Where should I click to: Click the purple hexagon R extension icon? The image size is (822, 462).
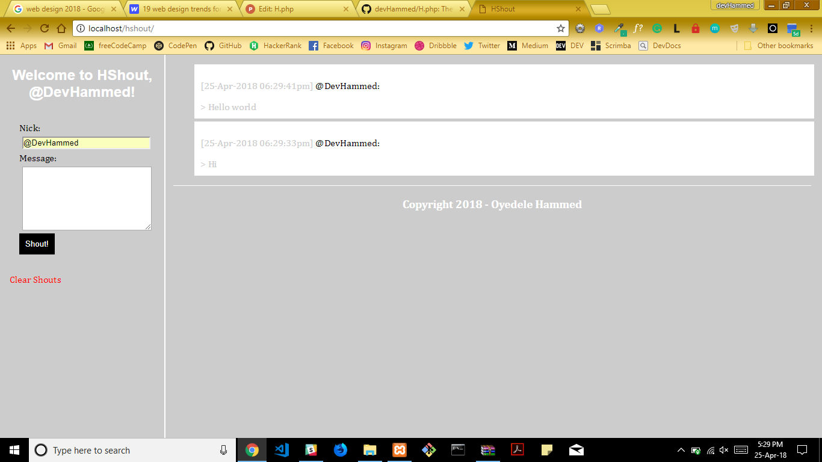tap(599, 28)
